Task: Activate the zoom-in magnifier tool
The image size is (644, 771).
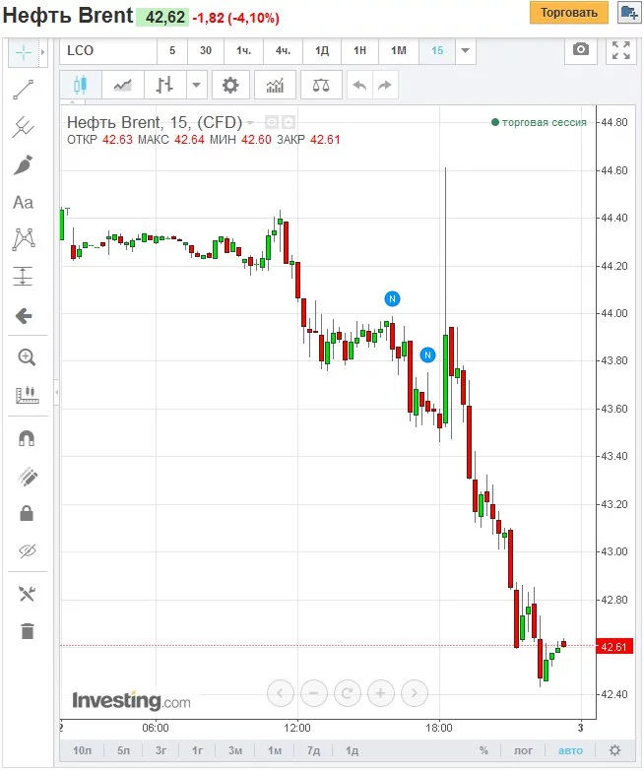Action: (x=26, y=357)
